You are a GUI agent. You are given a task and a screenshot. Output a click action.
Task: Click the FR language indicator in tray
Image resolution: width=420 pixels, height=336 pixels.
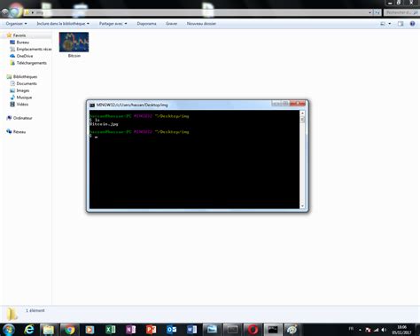coord(351,329)
